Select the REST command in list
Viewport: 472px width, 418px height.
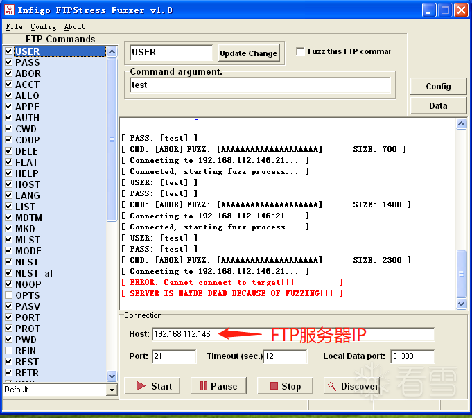pyautogui.click(x=27, y=362)
